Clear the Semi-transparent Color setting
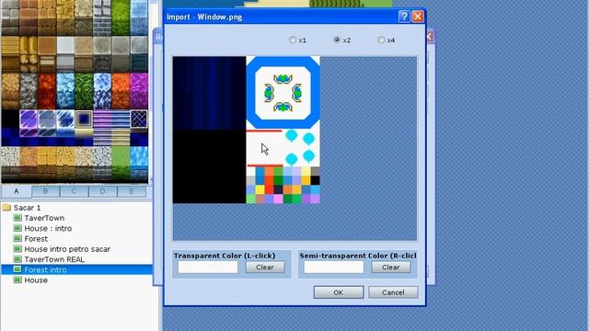 click(390, 268)
